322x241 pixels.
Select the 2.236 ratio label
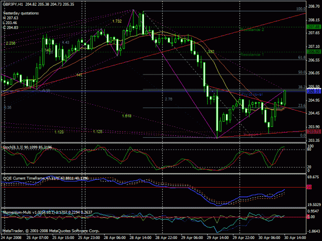(11, 43)
